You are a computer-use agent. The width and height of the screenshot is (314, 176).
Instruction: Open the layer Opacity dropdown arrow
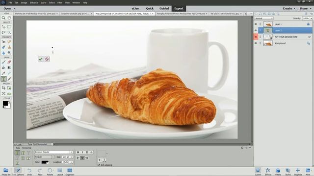click(x=311, y=19)
